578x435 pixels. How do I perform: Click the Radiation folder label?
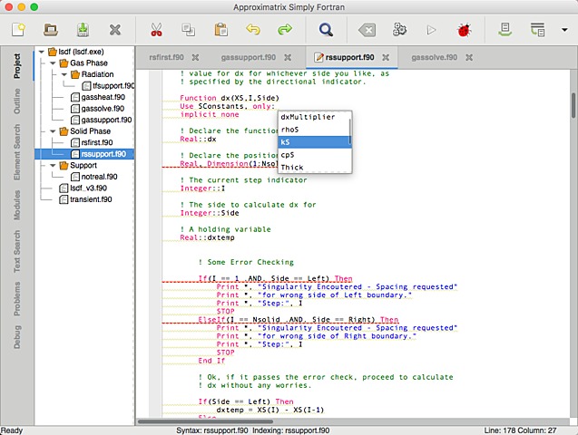click(x=97, y=74)
